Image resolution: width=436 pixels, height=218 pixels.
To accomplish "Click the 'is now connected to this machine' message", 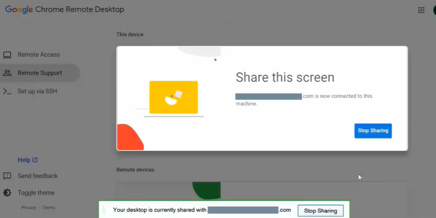I will click(304, 100).
